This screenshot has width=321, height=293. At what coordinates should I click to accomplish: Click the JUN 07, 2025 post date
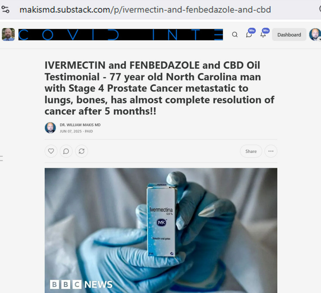(x=70, y=131)
